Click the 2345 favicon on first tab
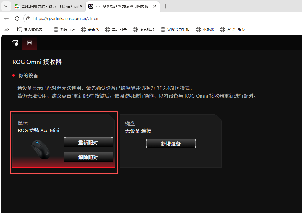Image resolution: width=302 pixels, height=213 pixels. click(x=17, y=6)
